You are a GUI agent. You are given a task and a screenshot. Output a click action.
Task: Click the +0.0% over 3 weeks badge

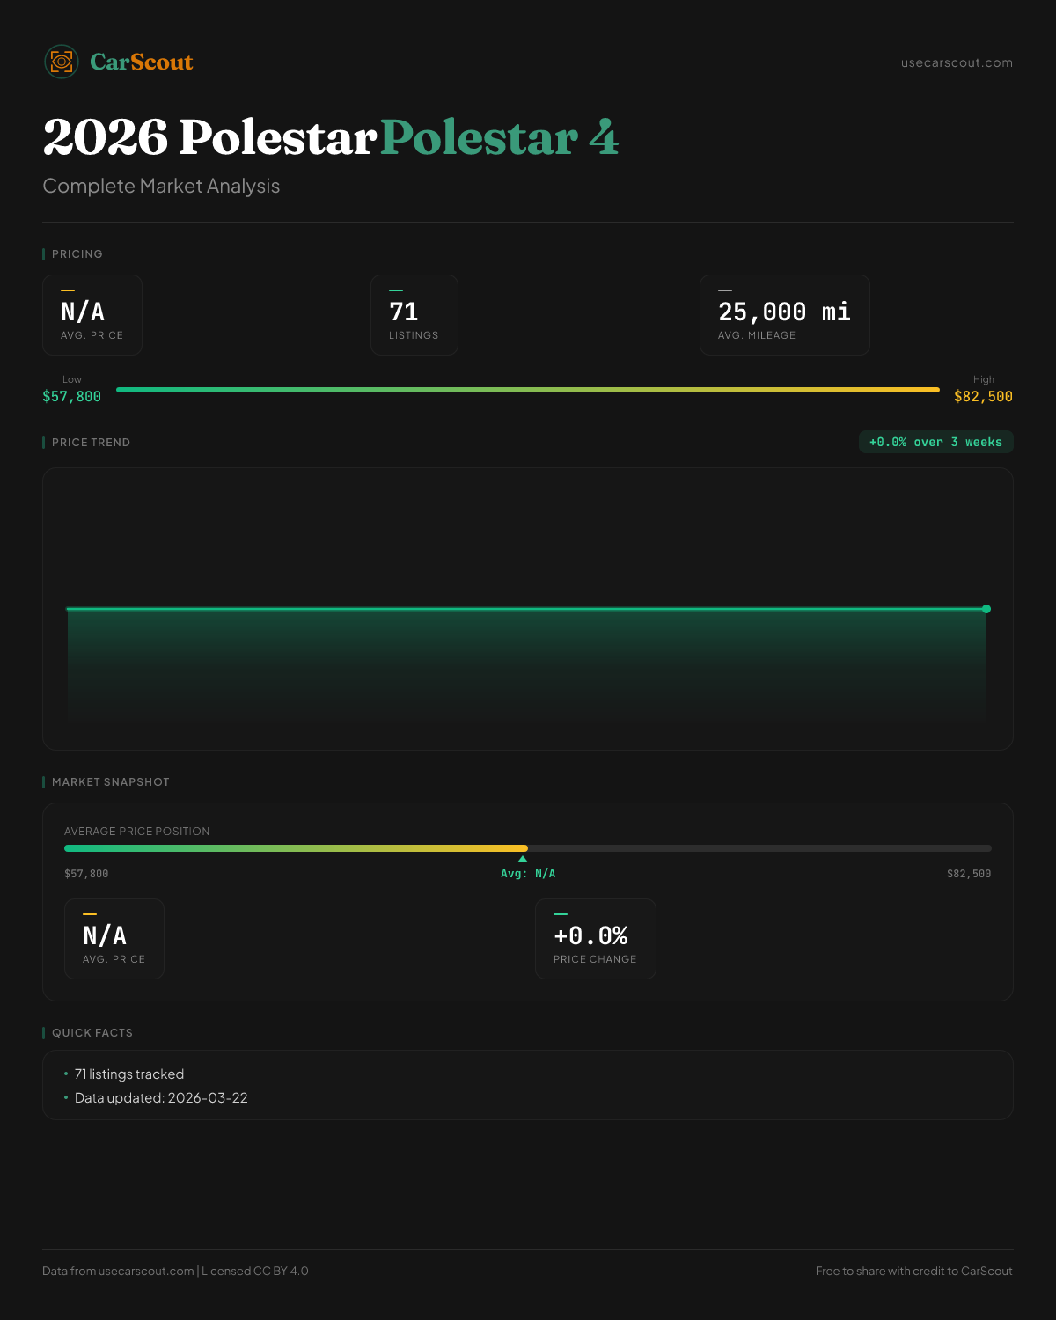coord(935,442)
